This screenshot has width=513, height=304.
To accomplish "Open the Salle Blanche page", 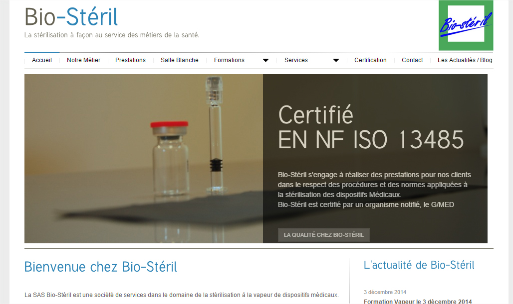I will point(179,60).
